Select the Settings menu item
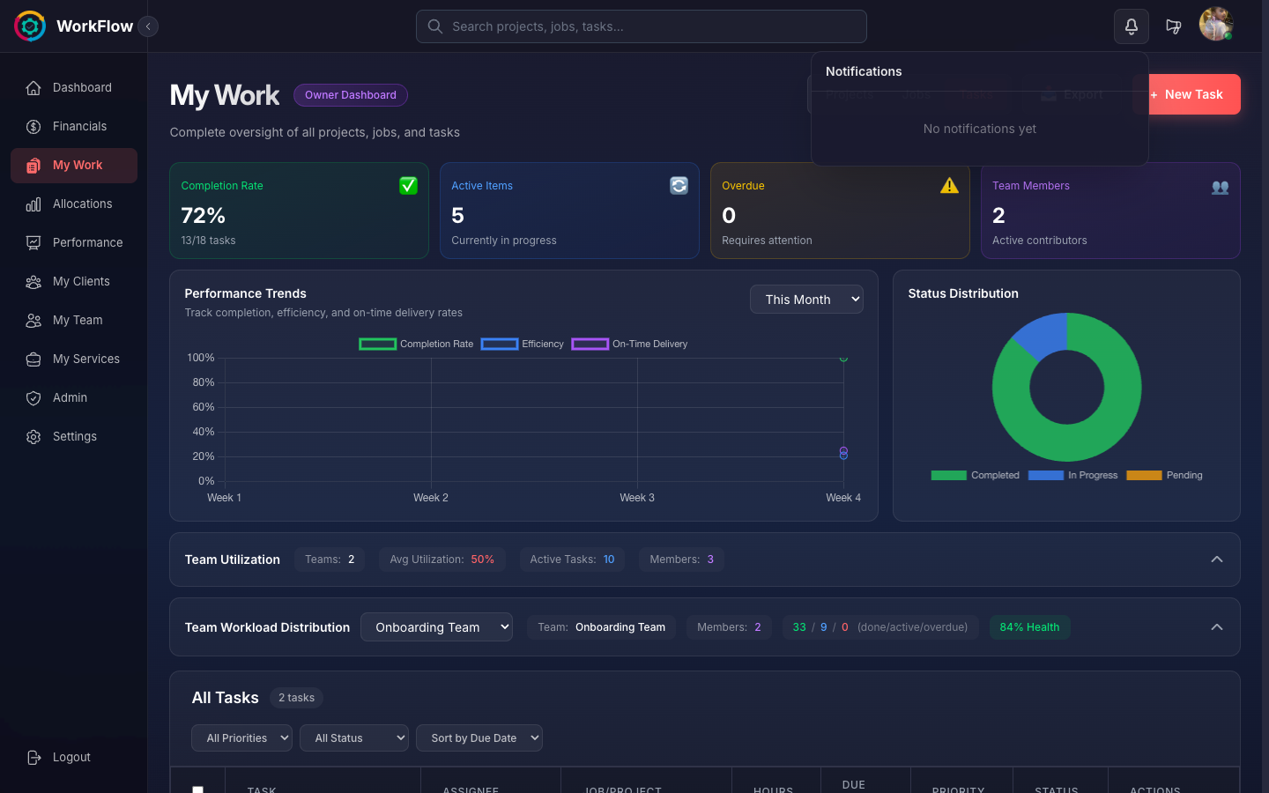This screenshot has width=1269, height=793. click(74, 436)
